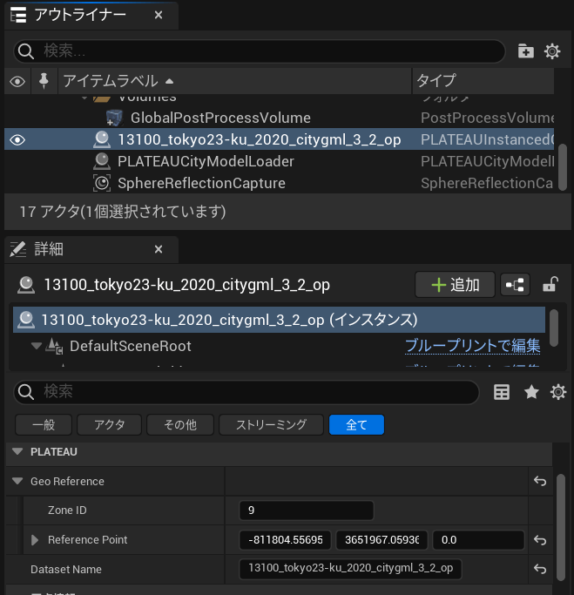Click SphereReflectionCapture icon
This screenshot has height=595, width=574.
[102, 183]
